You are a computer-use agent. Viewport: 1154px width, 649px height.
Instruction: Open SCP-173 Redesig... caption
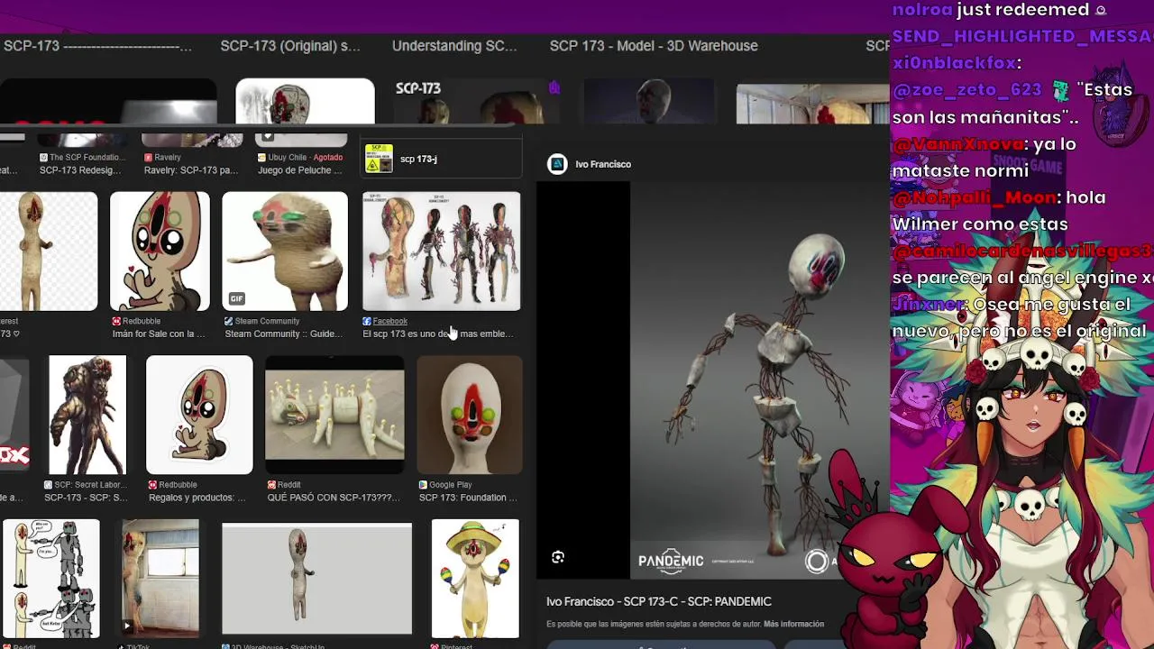point(80,170)
